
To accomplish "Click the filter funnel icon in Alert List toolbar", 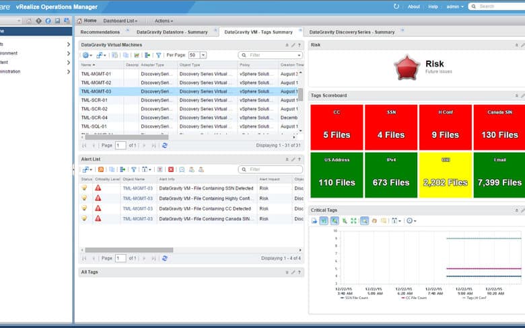I will click(133, 169).
